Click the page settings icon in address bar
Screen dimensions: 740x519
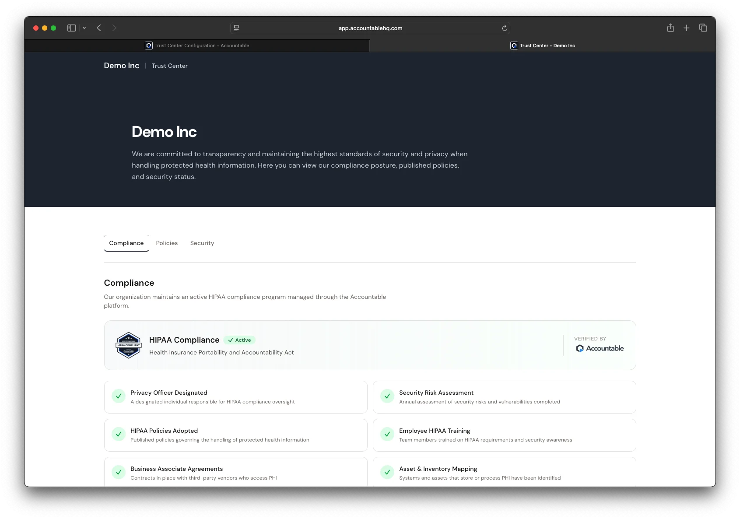pyautogui.click(x=236, y=28)
